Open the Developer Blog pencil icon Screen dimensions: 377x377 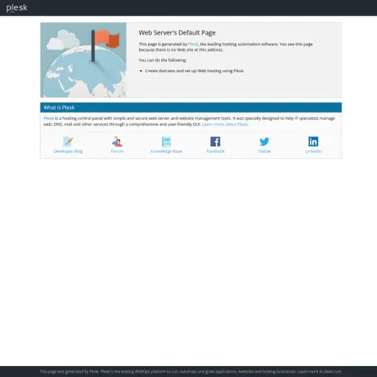[x=68, y=141]
